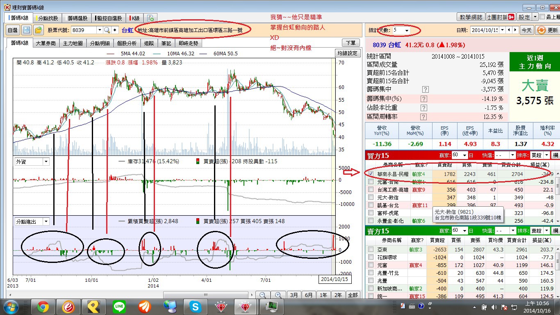Image resolution: width=560 pixels, height=315 pixels.
Task: Add stock using the plus icon
Action: tap(115, 30)
